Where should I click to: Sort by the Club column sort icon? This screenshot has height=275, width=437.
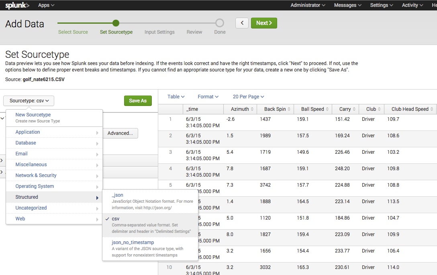pos(379,109)
